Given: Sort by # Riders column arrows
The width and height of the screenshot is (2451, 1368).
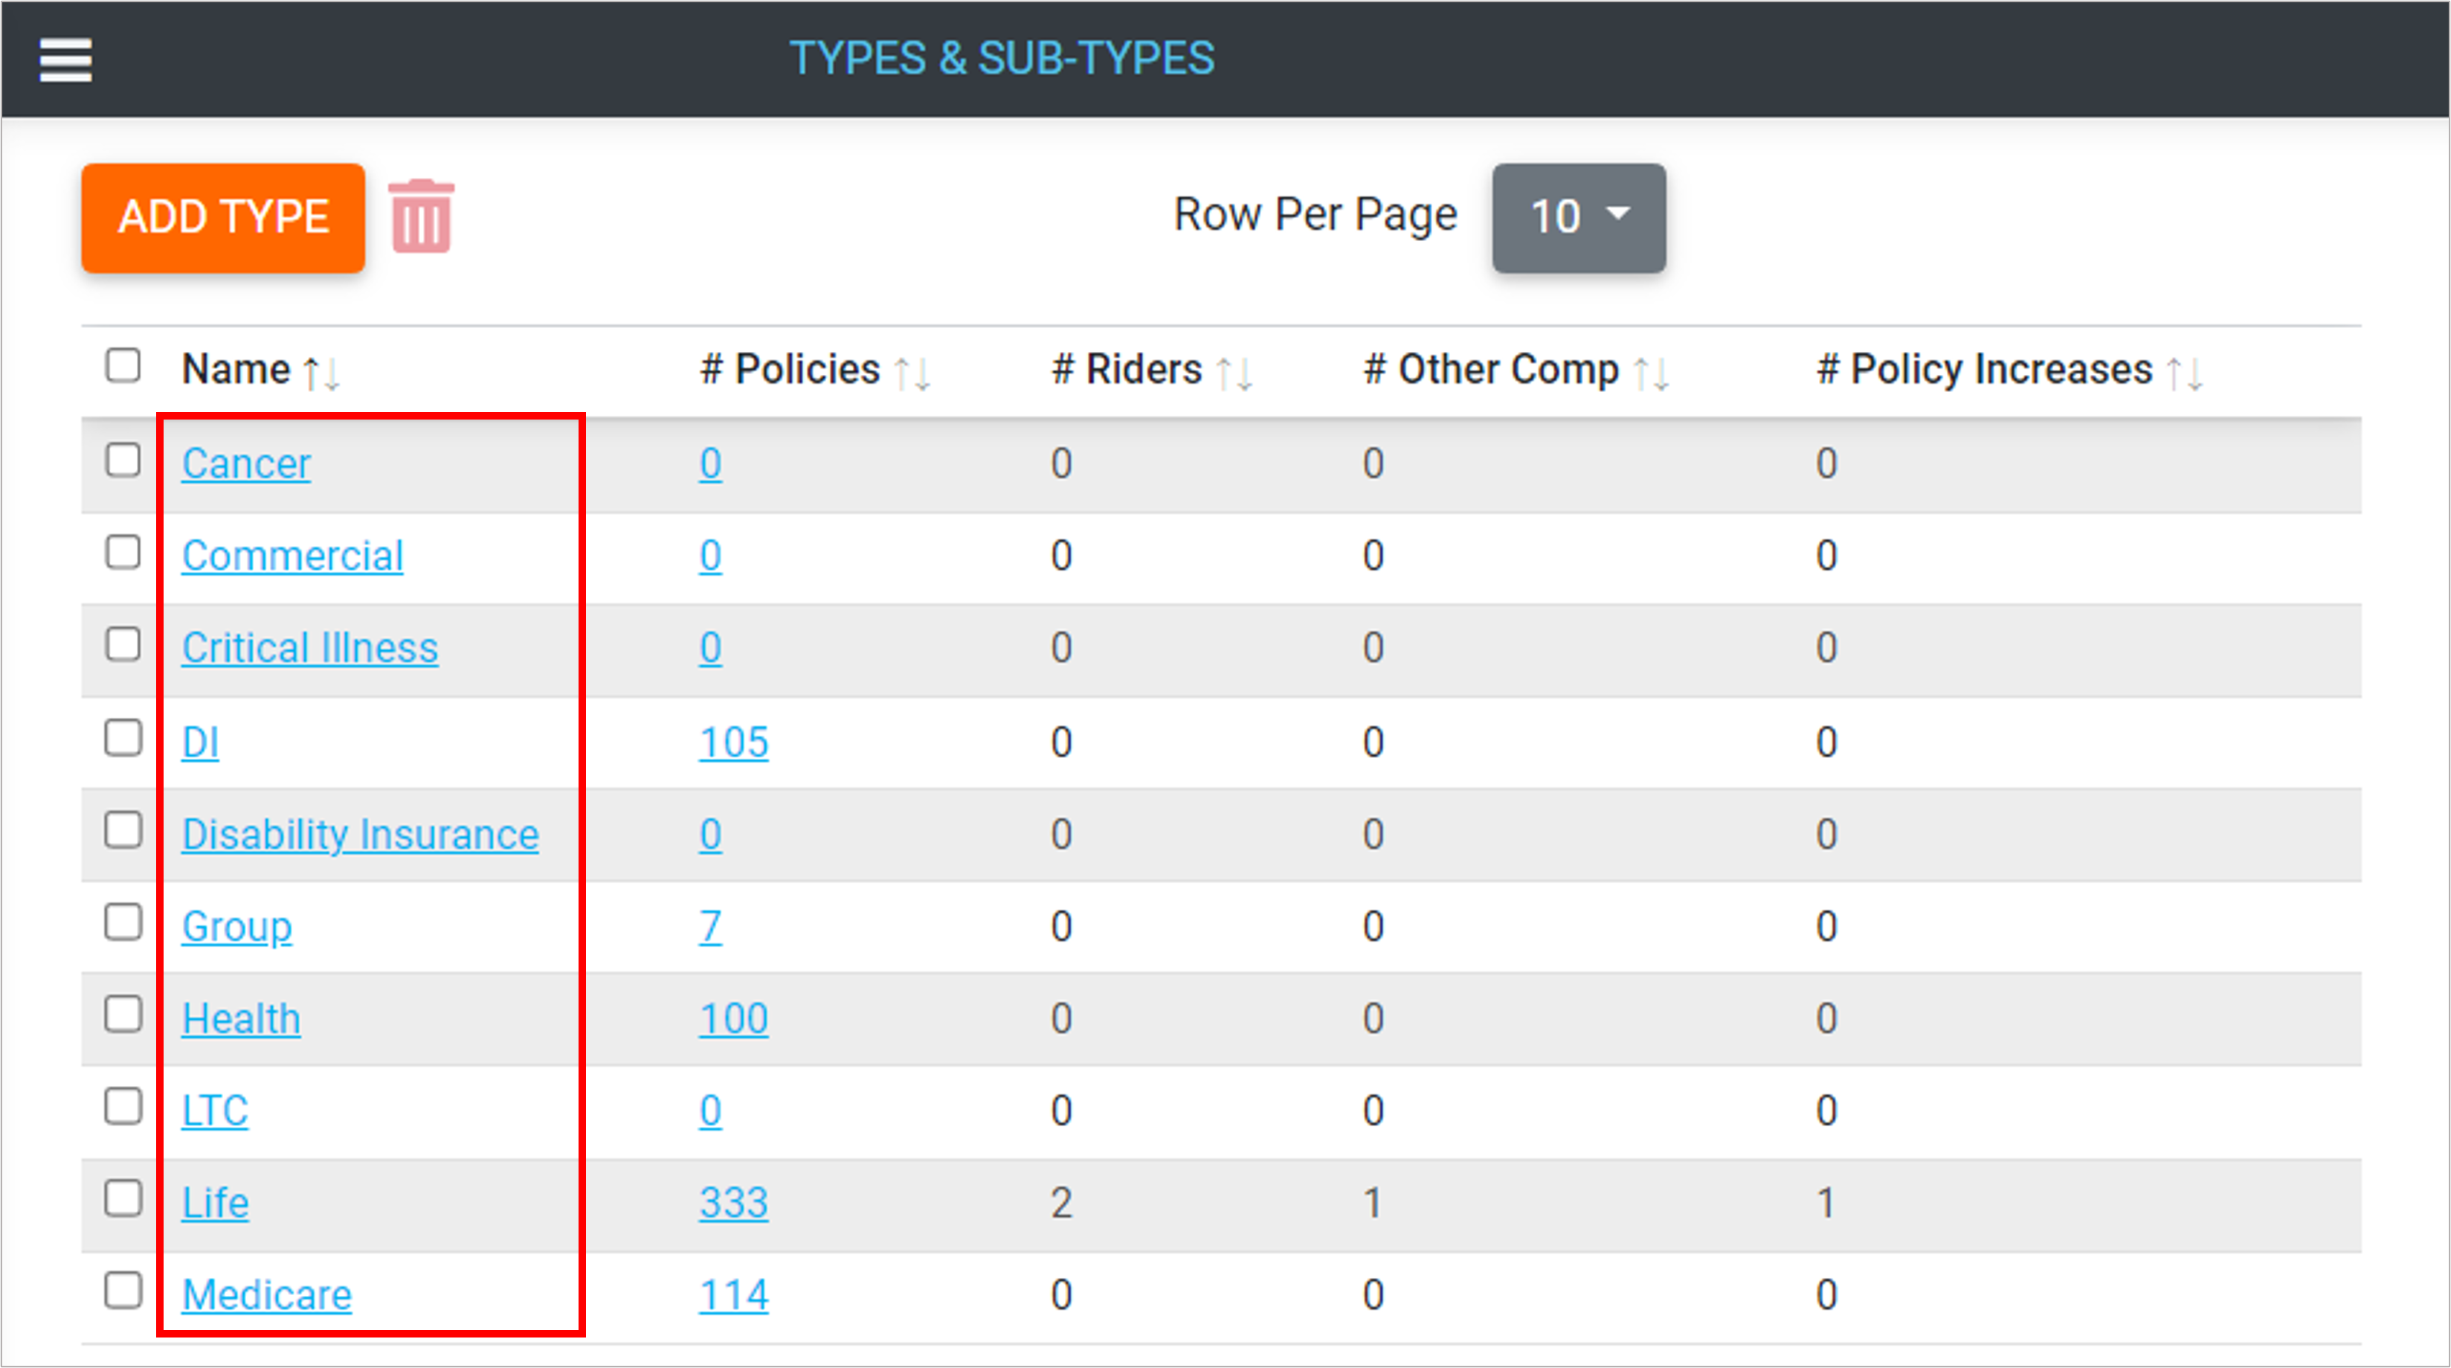Looking at the screenshot, I should pyautogui.click(x=1235, y=372).
